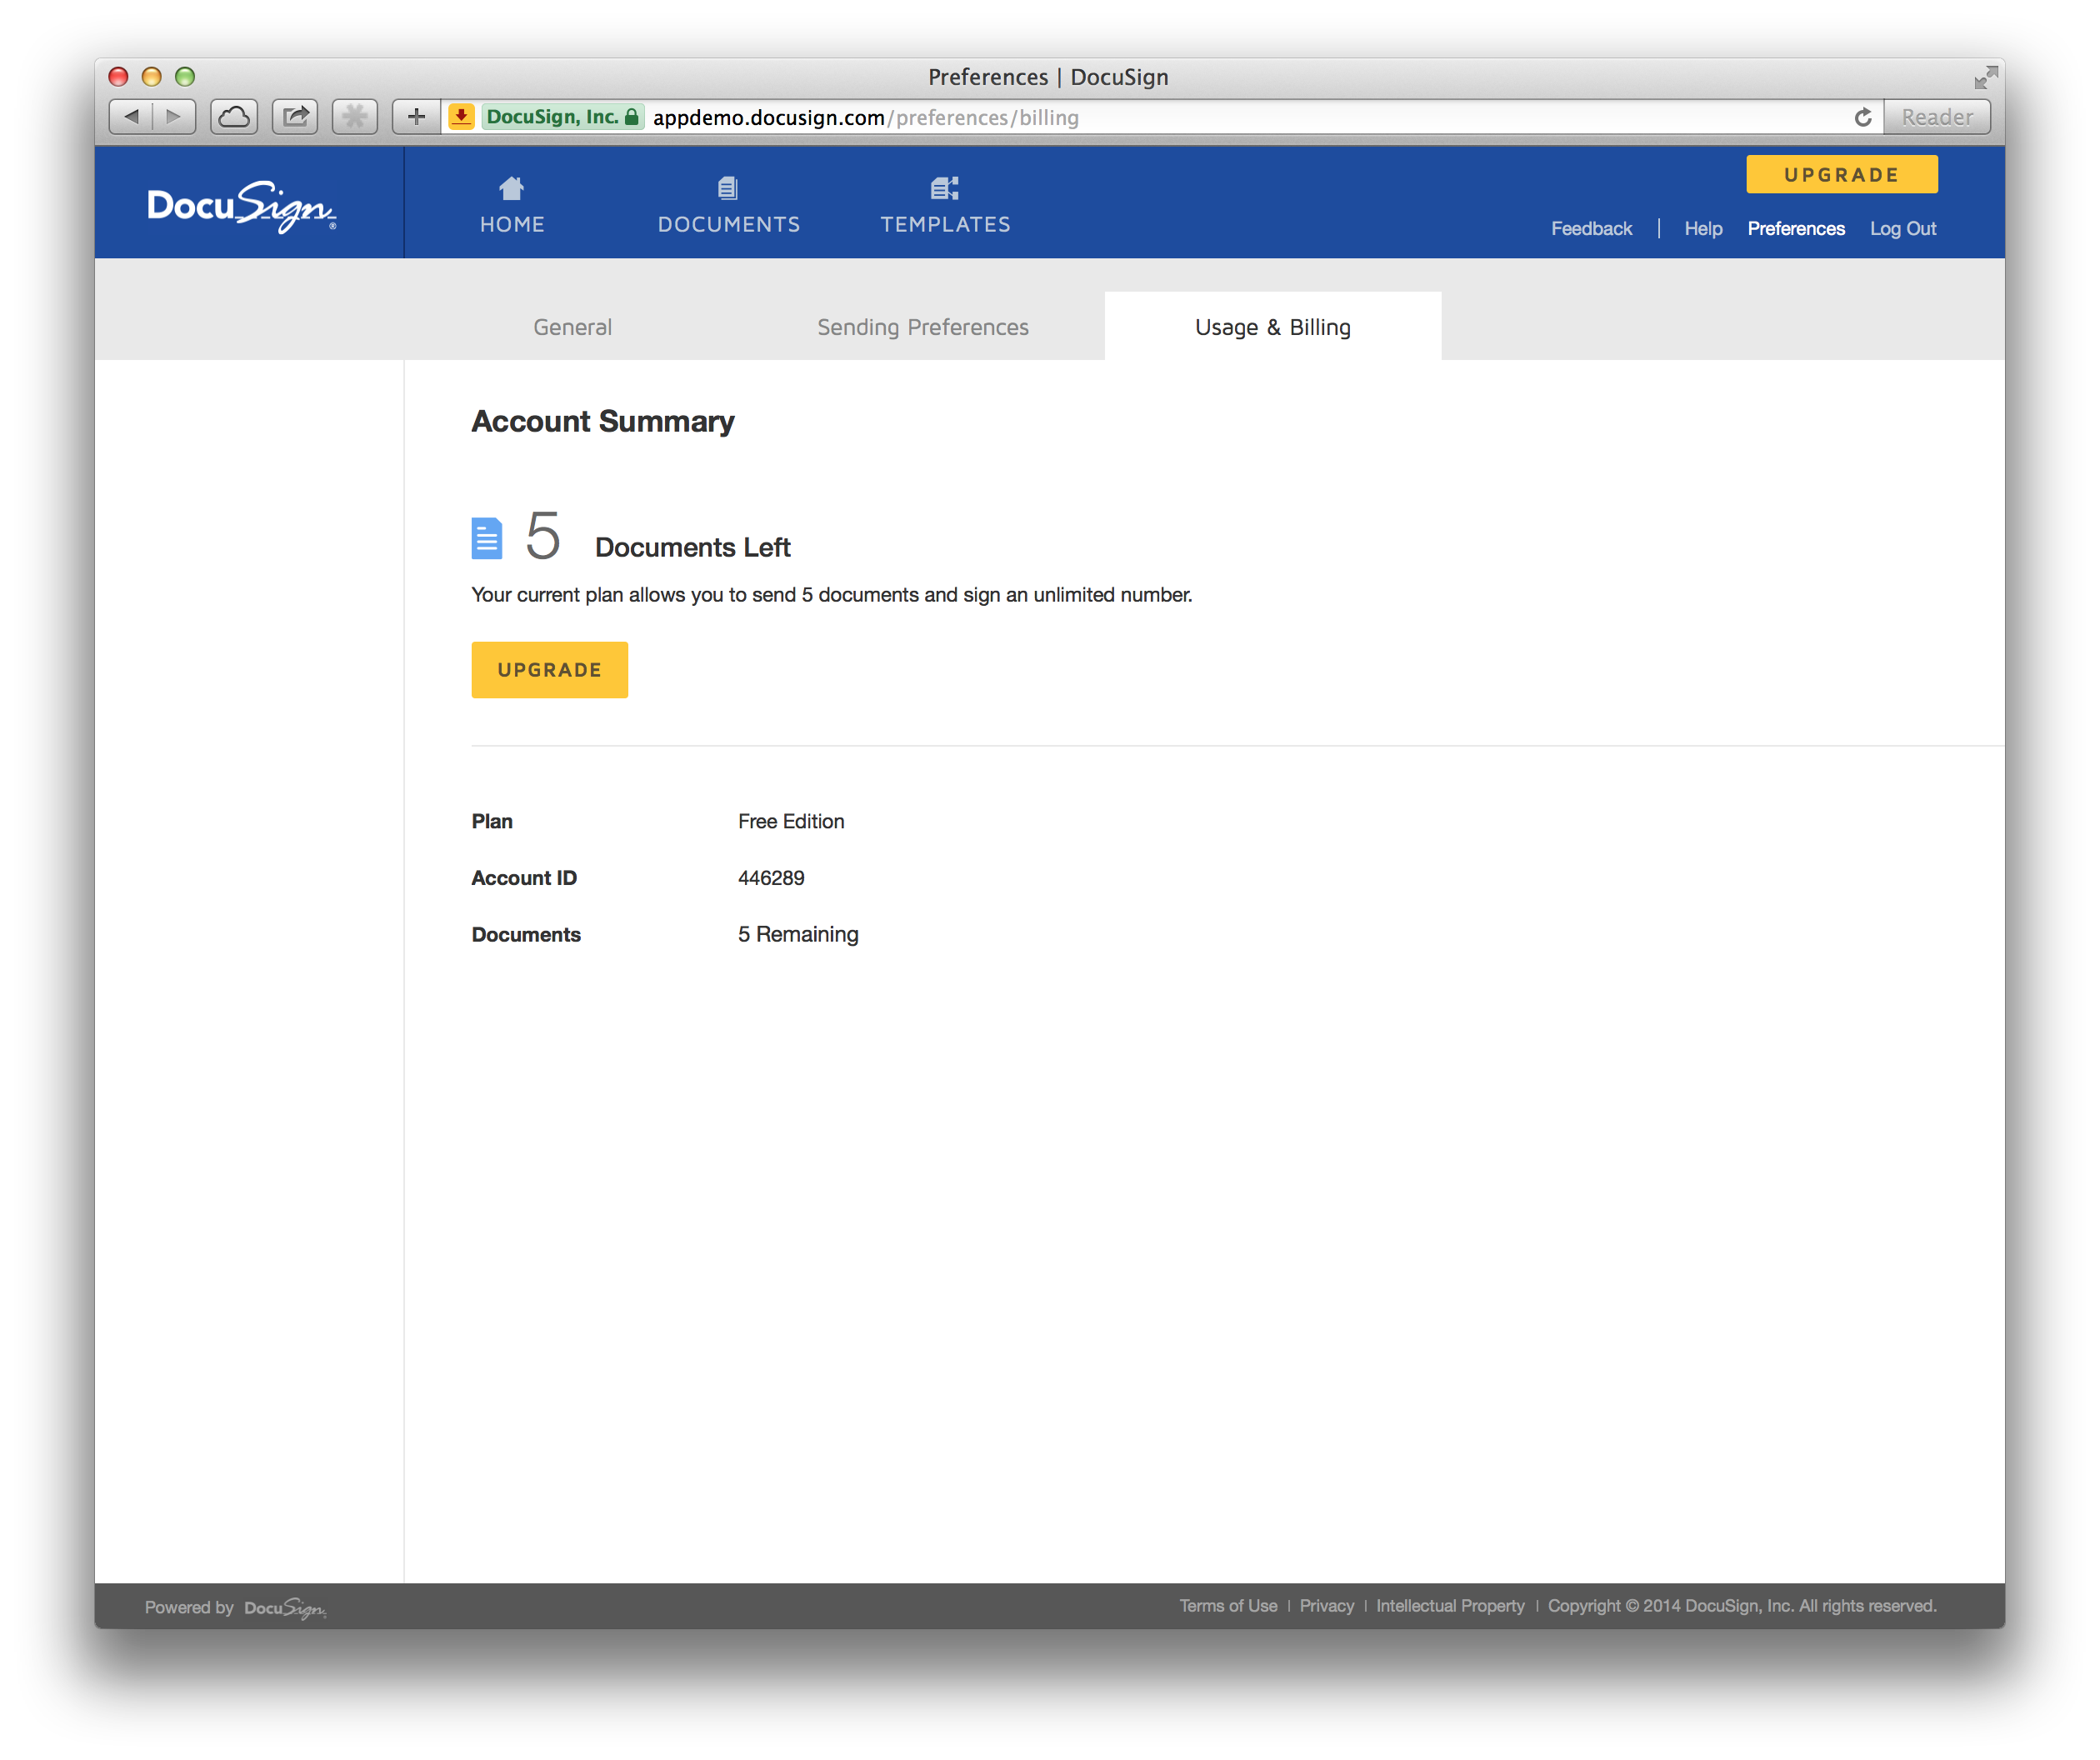This screenshot has height=1760, width=2100.
Task: Open the Sending Preferences tab
Action: (922, 326)
